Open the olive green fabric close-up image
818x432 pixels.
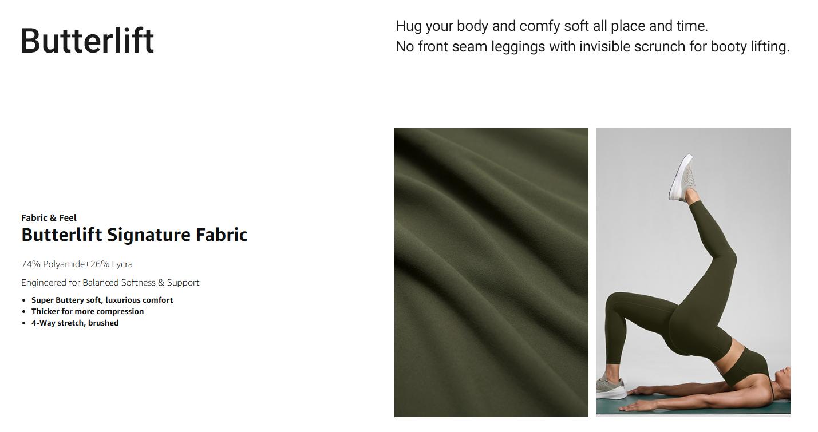click(491, 272)
